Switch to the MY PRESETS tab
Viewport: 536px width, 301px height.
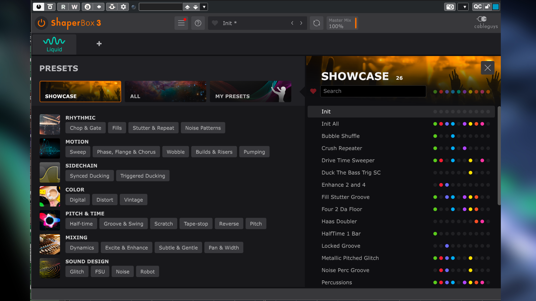pos(250,91)
